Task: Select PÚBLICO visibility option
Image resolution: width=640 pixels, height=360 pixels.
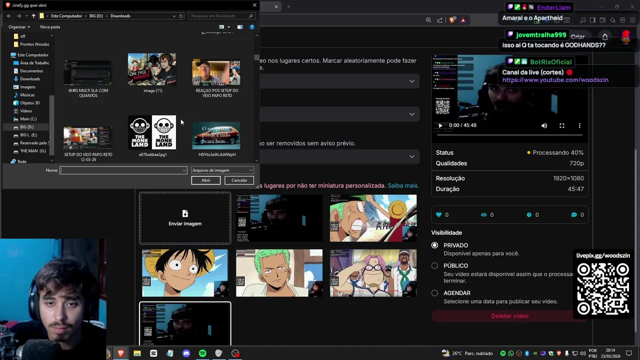Action: pyautogui.click(x=434, y=265)
